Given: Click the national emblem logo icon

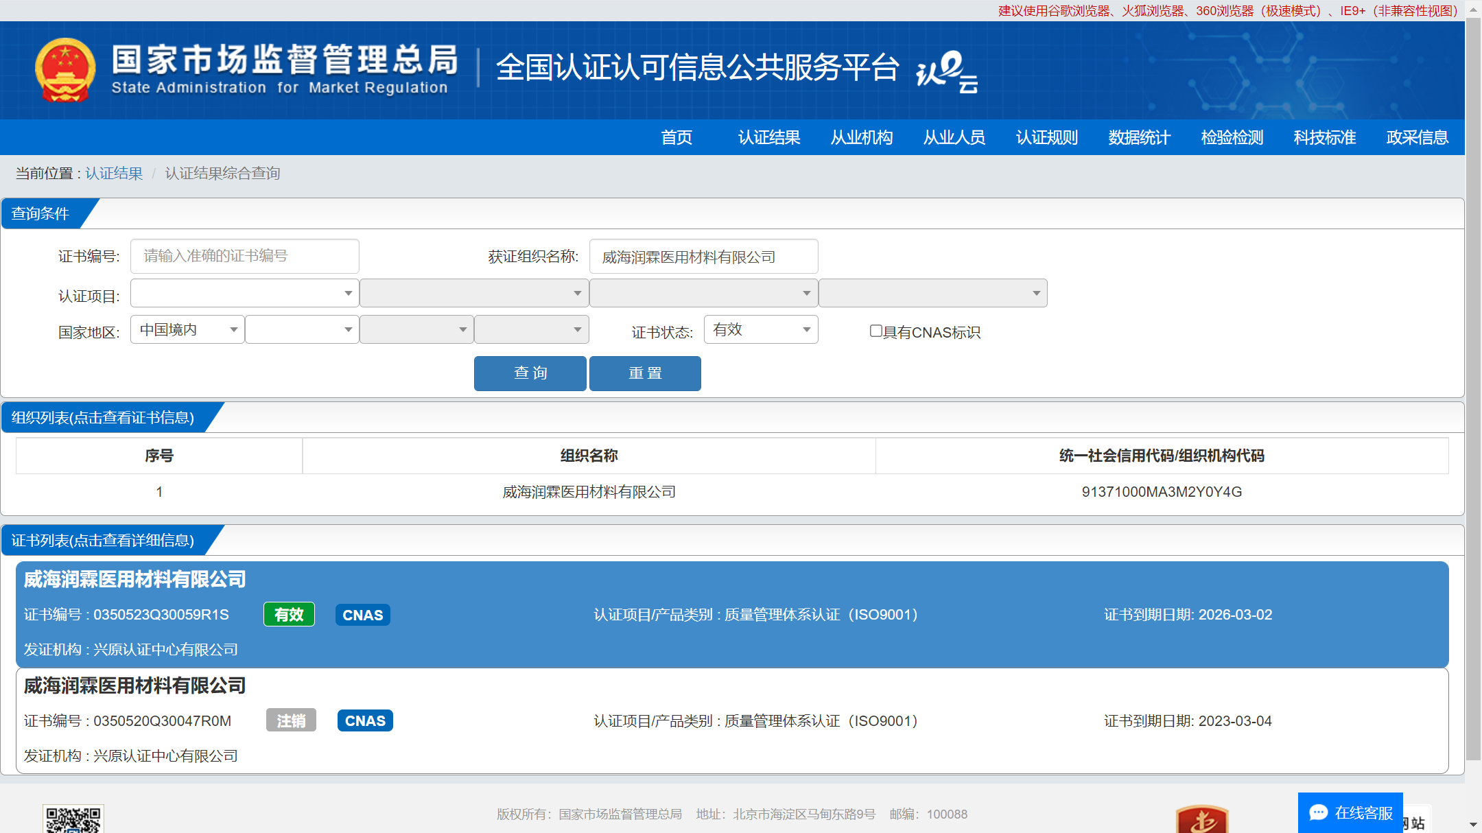Looking at the screenshot, I should pyautogui.click(x=65, y=70).
